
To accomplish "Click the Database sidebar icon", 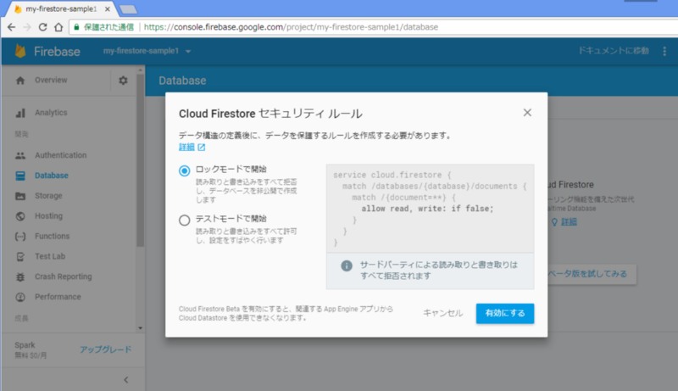I will [20, 176].
